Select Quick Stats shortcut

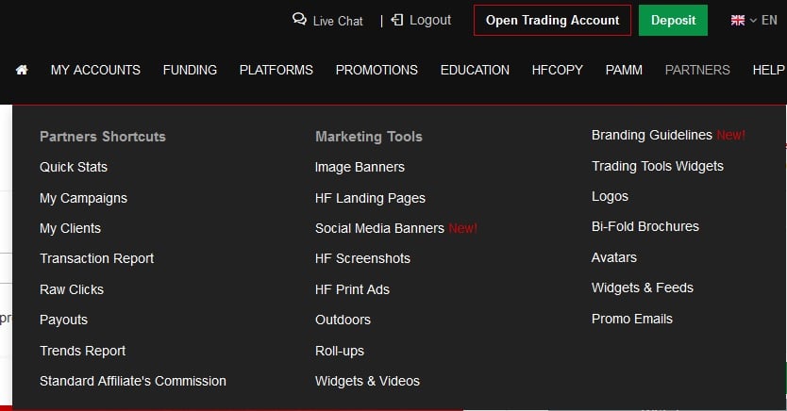click(74, 167)
